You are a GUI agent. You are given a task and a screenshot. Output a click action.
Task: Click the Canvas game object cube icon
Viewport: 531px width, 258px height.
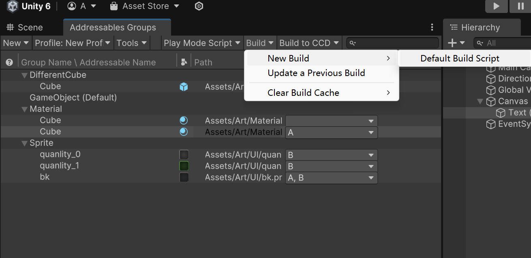click(x=491, y=101)
